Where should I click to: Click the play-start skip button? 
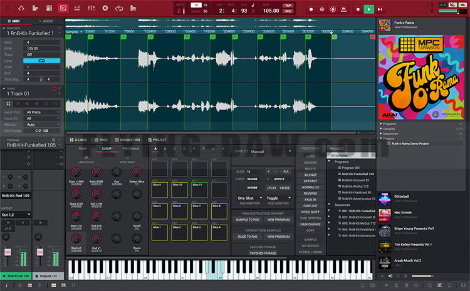(380, 9)
